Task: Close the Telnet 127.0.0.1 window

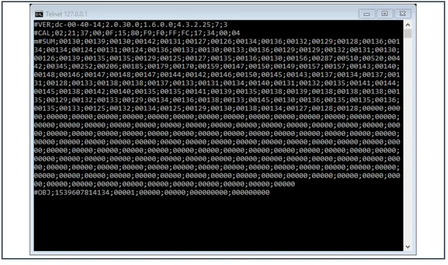Action: click(x=403, y=14)
